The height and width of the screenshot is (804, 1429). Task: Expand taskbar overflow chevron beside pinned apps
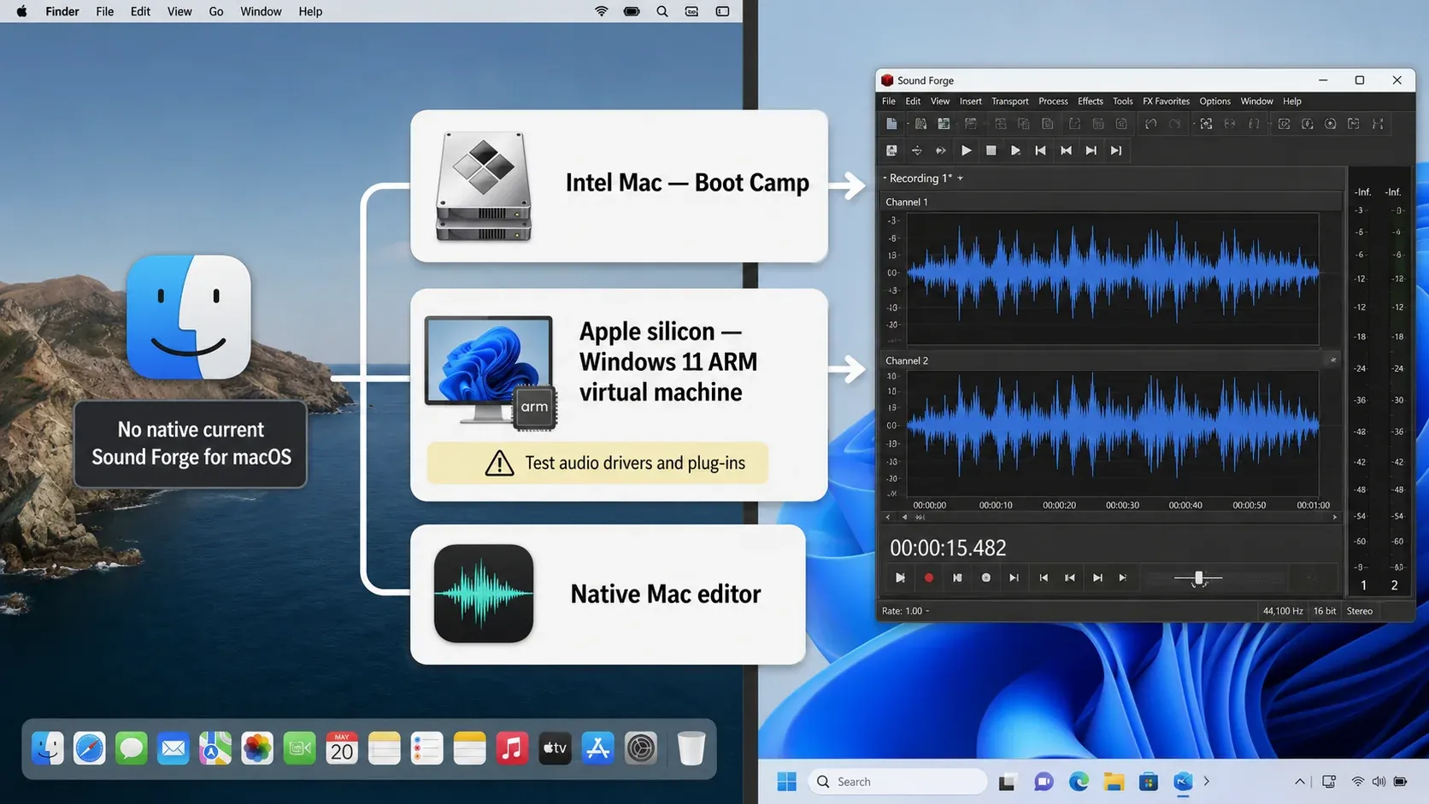(1207, 781)
